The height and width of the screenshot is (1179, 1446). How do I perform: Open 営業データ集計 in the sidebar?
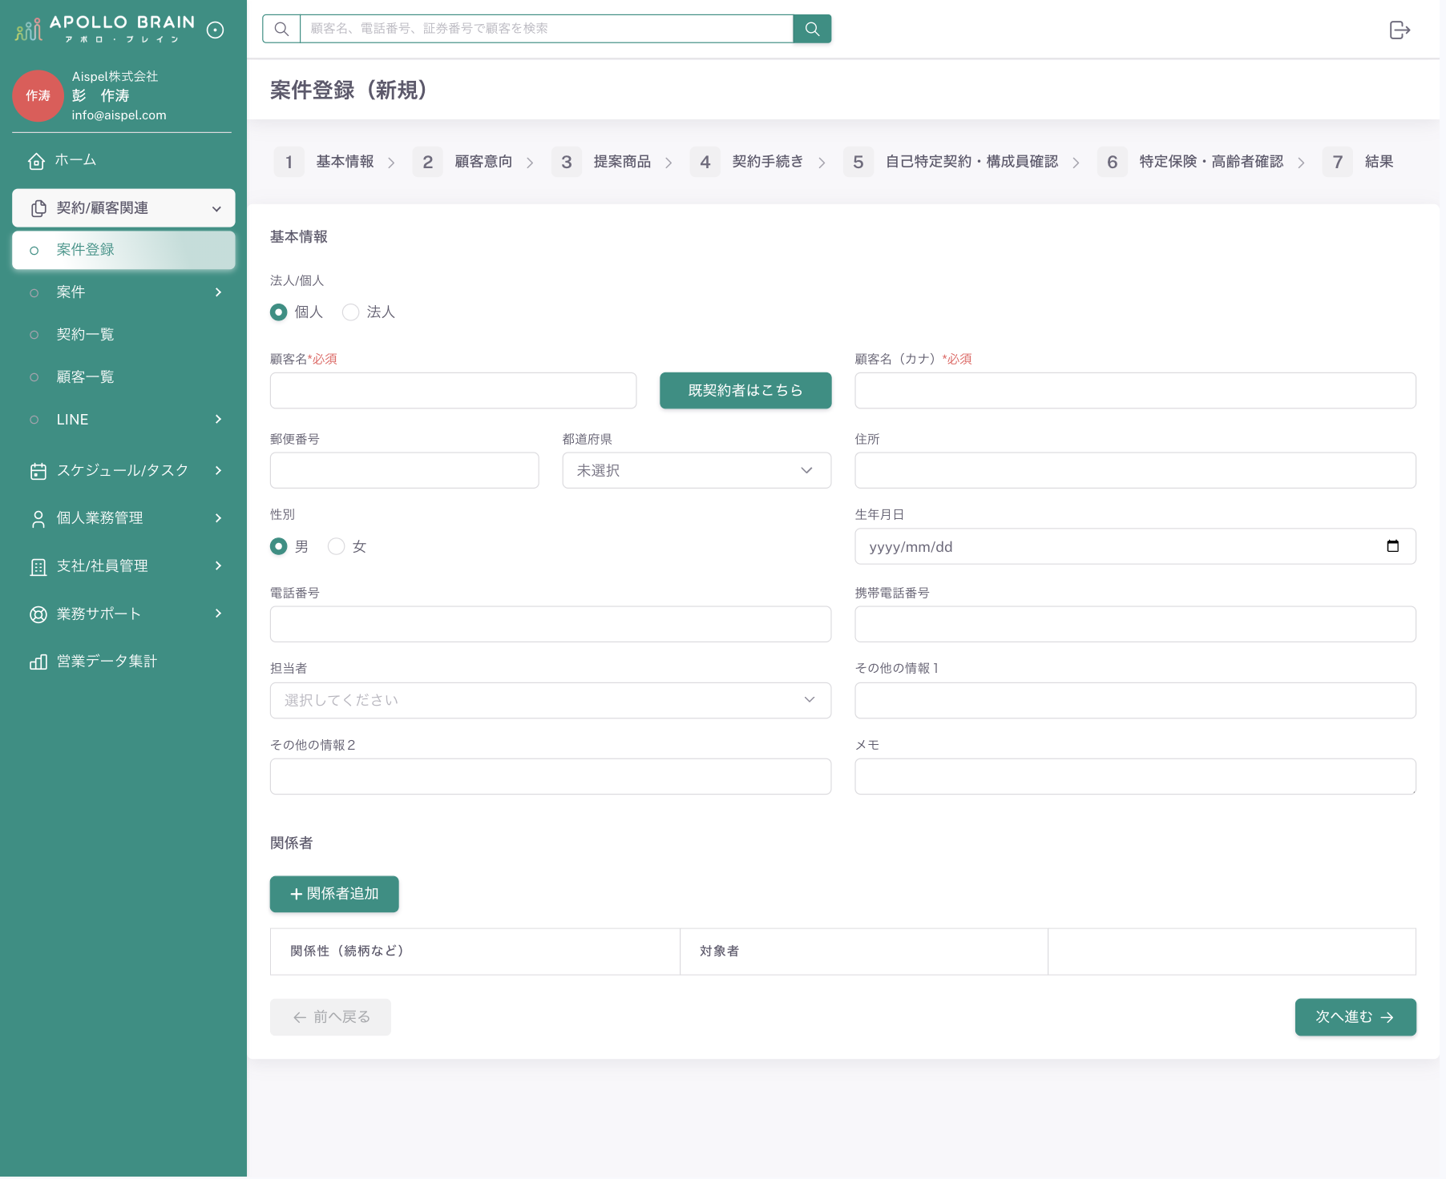coord(123,662)
